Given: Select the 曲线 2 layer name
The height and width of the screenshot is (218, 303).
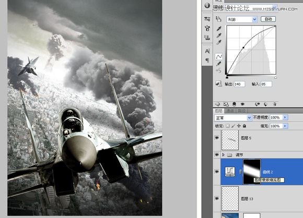Looking at the screenshot, I should coord(267,172).
